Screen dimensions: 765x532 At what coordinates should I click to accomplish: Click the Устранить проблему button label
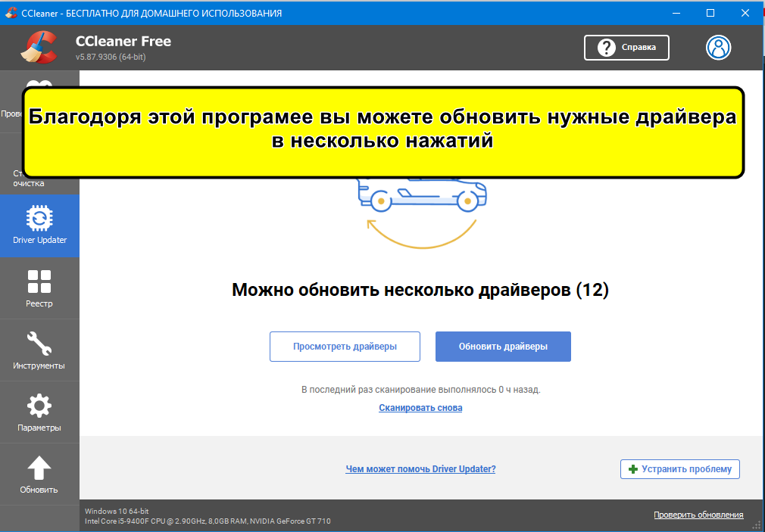click(686, 469)
